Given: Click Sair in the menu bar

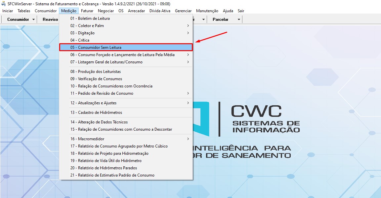Looking at the screenshot, I should 241,11.
